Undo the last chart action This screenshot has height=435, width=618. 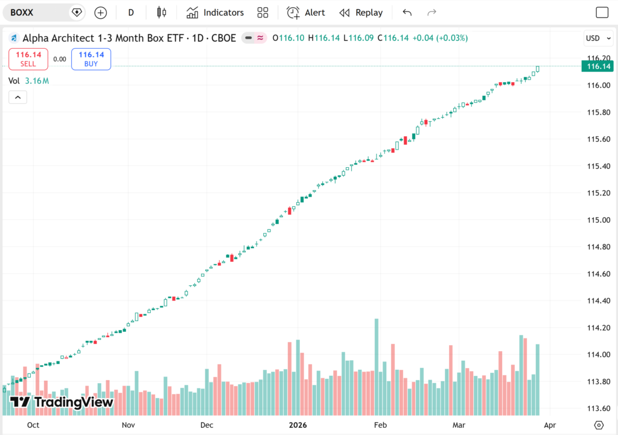coord(407,13)
